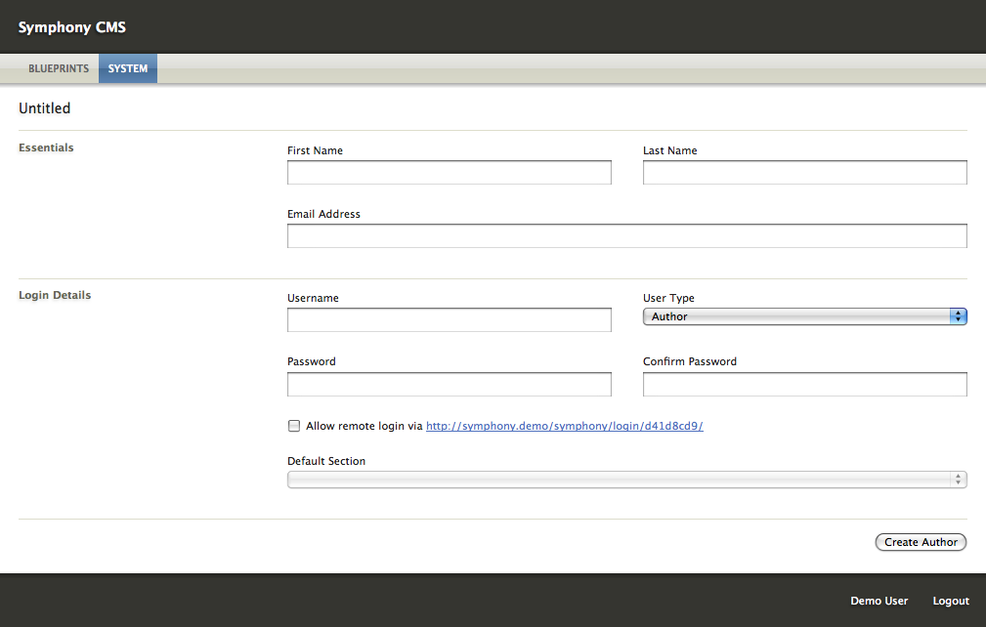Click the Essentials section heading
Viewport: 986px width, 627px height.
[46, 148]
